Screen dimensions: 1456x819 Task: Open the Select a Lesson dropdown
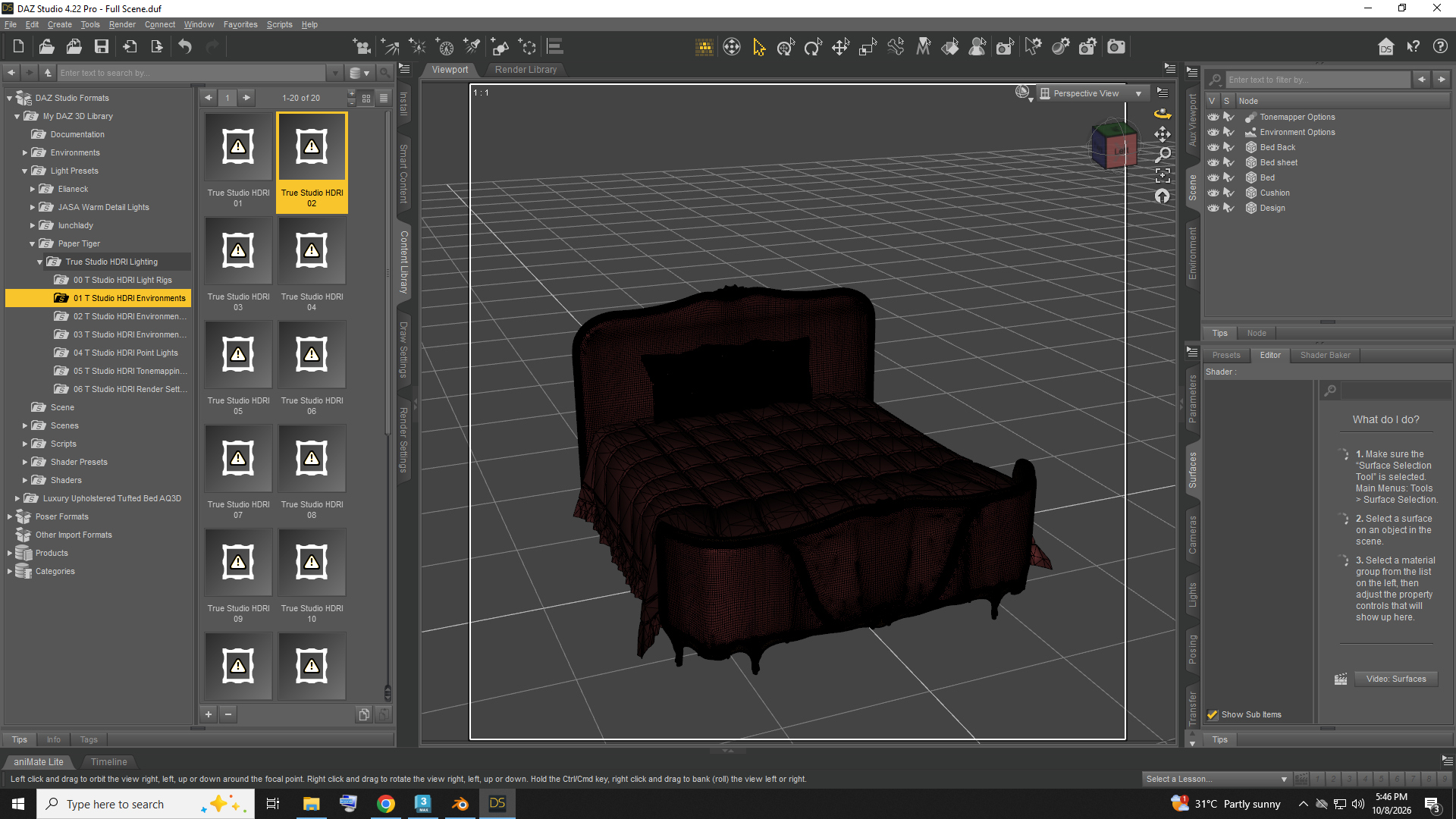pos(1216,779)
